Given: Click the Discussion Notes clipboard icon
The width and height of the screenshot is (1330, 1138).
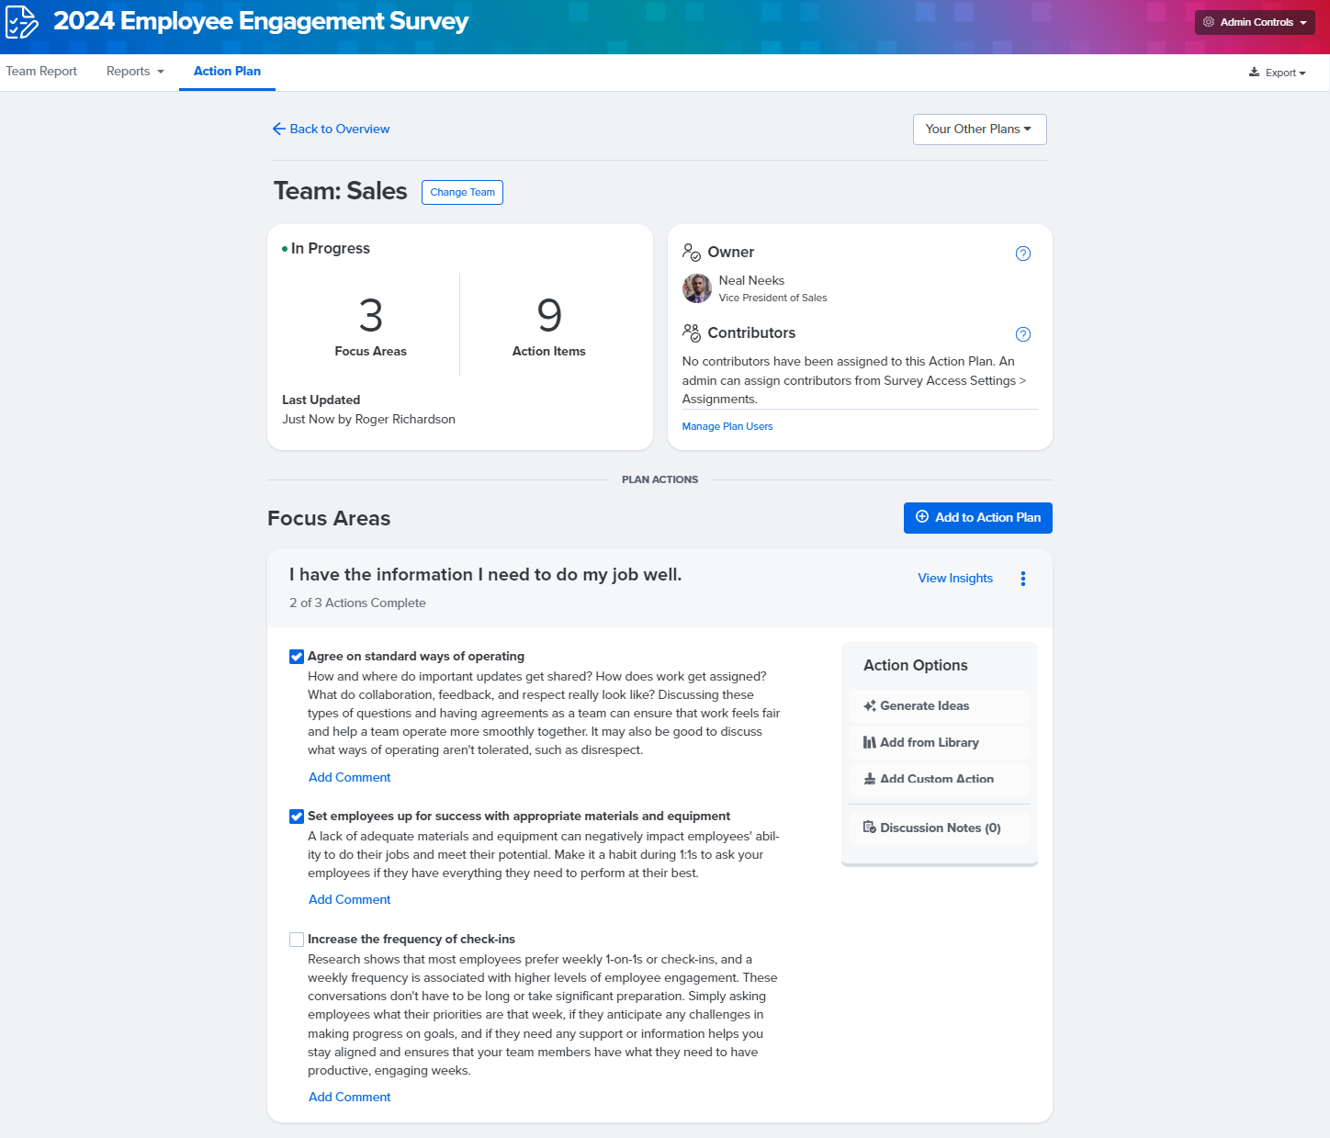Looking at the screenshot, I should point(869,828).
